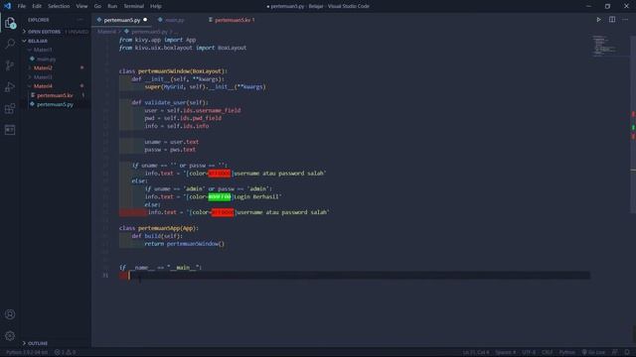Click line number 31 in the gutter
The height and width of the screenshot is (357, 636).
click(x=105, y=276)
